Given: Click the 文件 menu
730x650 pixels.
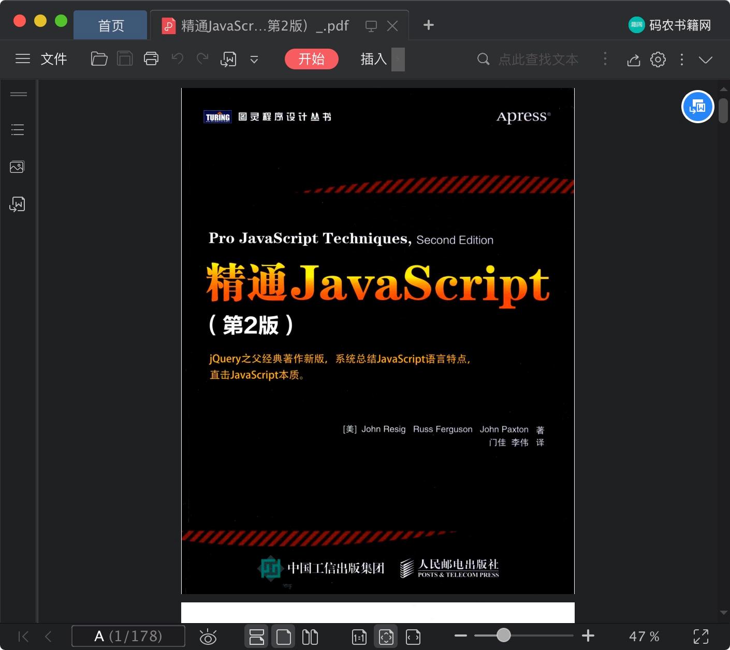Looking at the screenshot, I should [x=54, y=59].
